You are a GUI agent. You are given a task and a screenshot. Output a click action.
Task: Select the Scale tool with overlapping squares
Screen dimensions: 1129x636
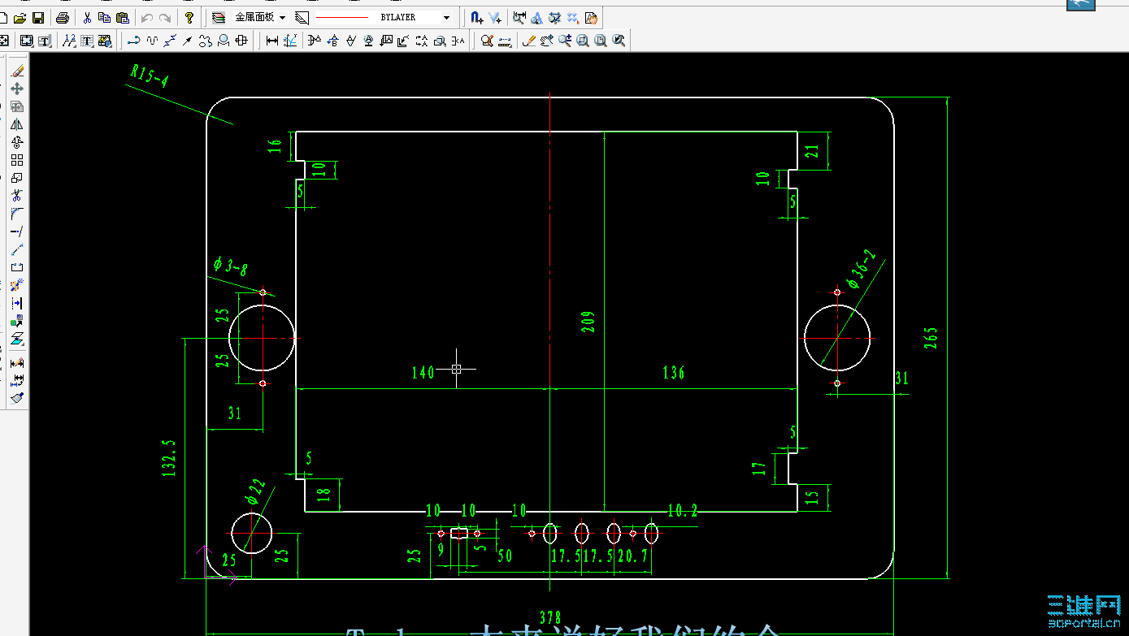pos(17,178)
